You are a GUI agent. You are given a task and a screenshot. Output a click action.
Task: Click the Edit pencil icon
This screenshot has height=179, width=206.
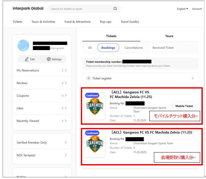click(27, 59)
